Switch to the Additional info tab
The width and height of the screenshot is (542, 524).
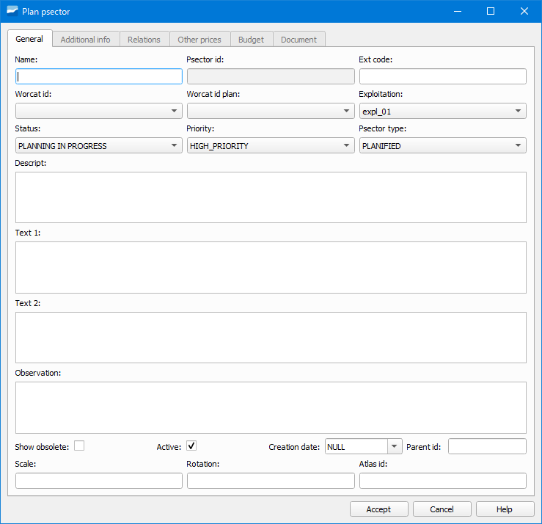click(x=85, y=40)
